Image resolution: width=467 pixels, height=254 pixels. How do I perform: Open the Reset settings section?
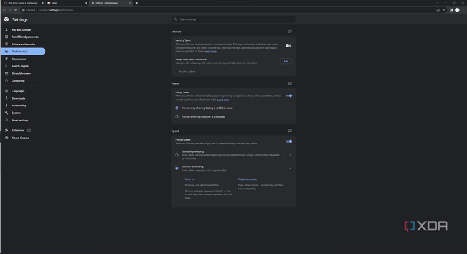pyautogui.click(x=20, y=120)
